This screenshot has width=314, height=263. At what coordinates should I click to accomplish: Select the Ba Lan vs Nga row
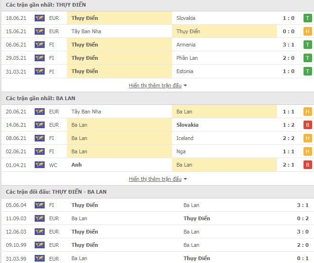tap(157, 151)
